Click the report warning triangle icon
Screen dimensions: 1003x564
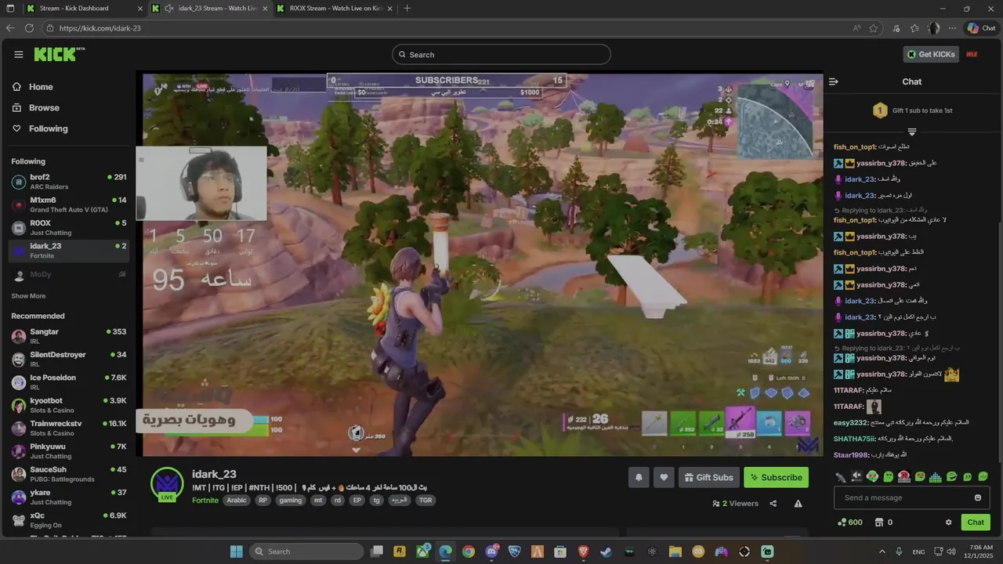[798, 504]
